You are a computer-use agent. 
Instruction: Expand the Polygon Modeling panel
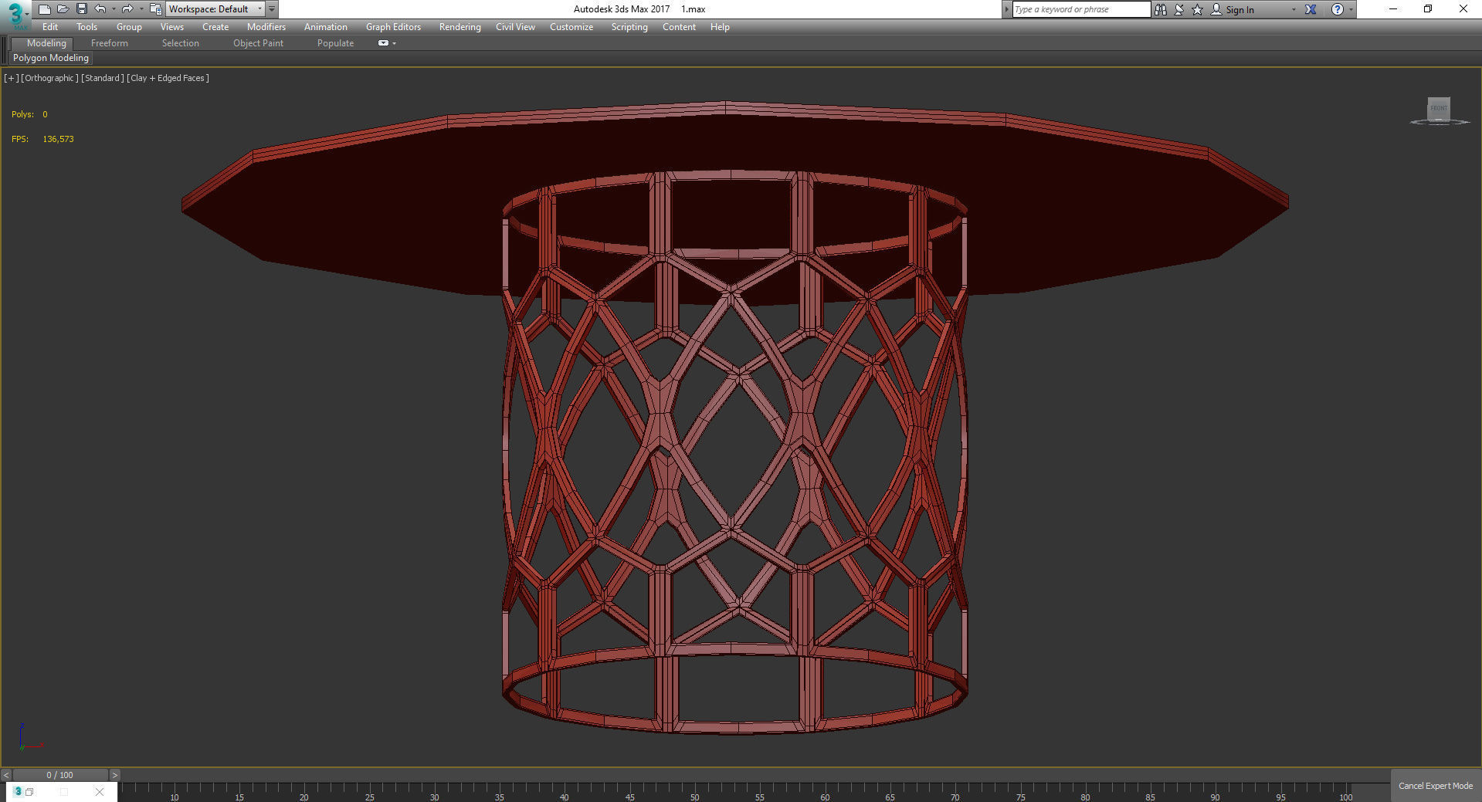tap(51, 58)
